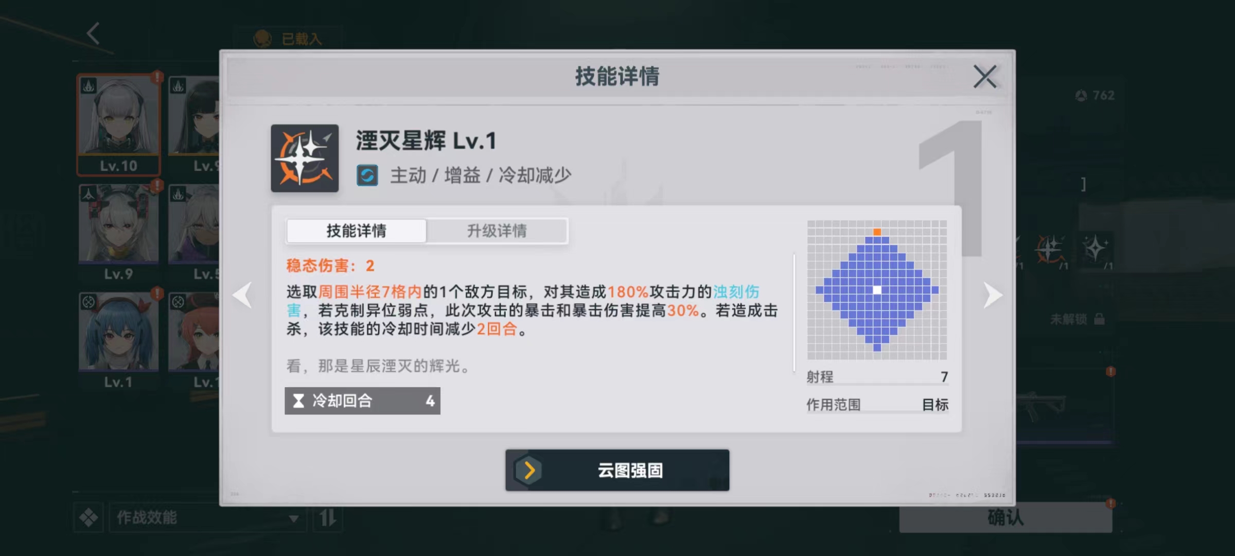Click the blue cooldown-type icon beside 主动
The image size is (1235, 556).
367,176
